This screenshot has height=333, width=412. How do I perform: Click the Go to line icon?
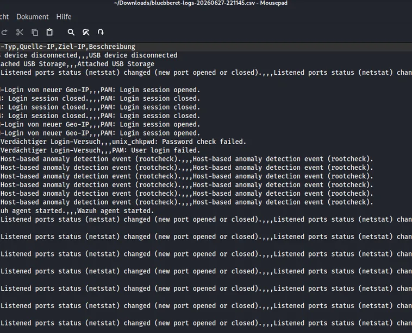[x=101, y=32]
